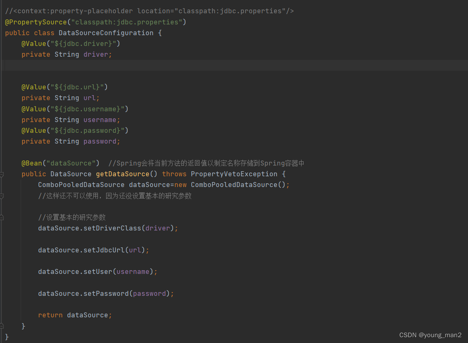468x343 pixels.
Task: Click the 'new' keyword
Action: point(181,185)
